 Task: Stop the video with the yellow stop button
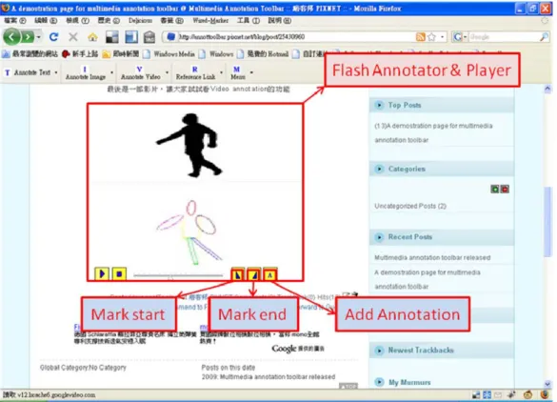(x=119, y=274)
